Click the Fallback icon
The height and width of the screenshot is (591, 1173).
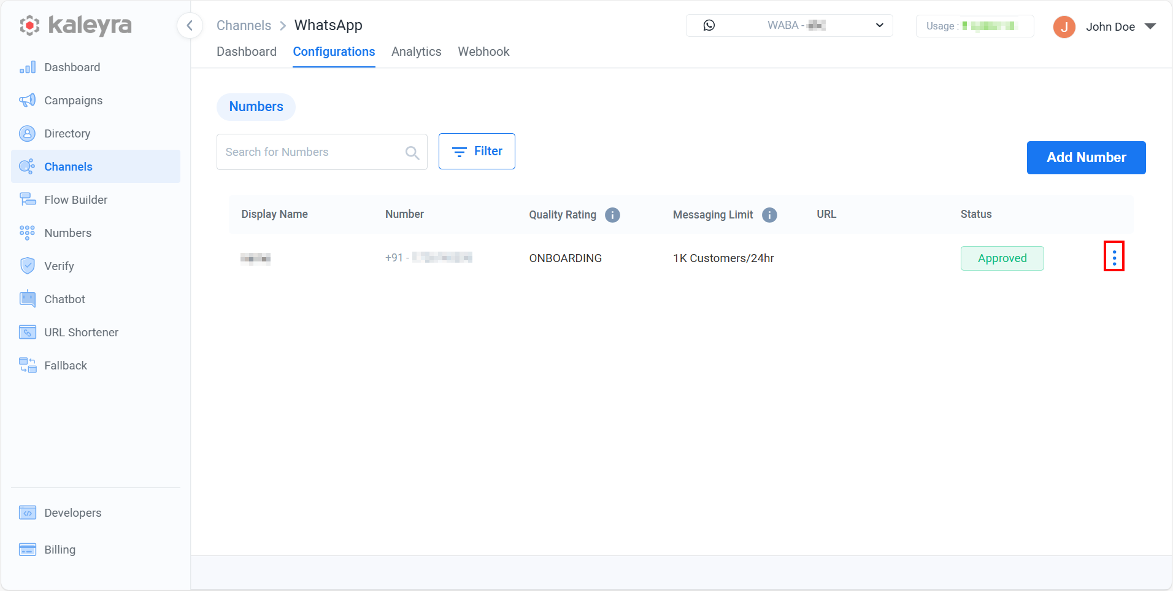coord(28,366)
